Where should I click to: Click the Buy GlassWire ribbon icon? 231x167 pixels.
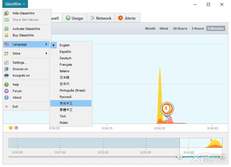pyautogui.click(x=6, y=35)
